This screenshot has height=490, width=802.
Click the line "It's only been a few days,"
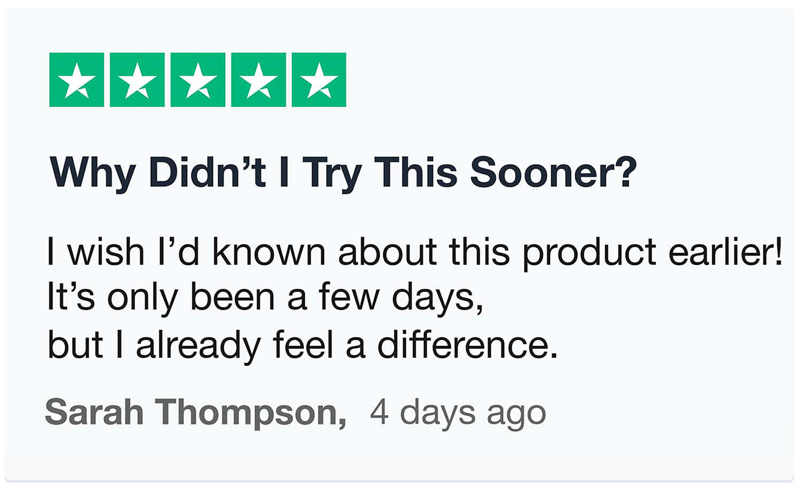point(265,297)
